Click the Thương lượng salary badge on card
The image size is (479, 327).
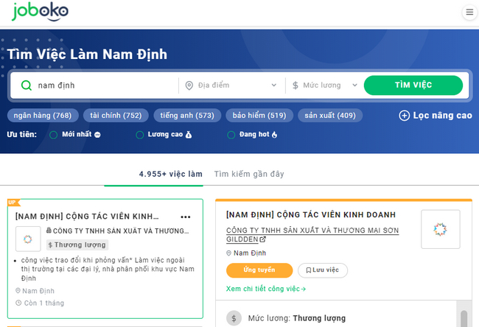point(77,245)
